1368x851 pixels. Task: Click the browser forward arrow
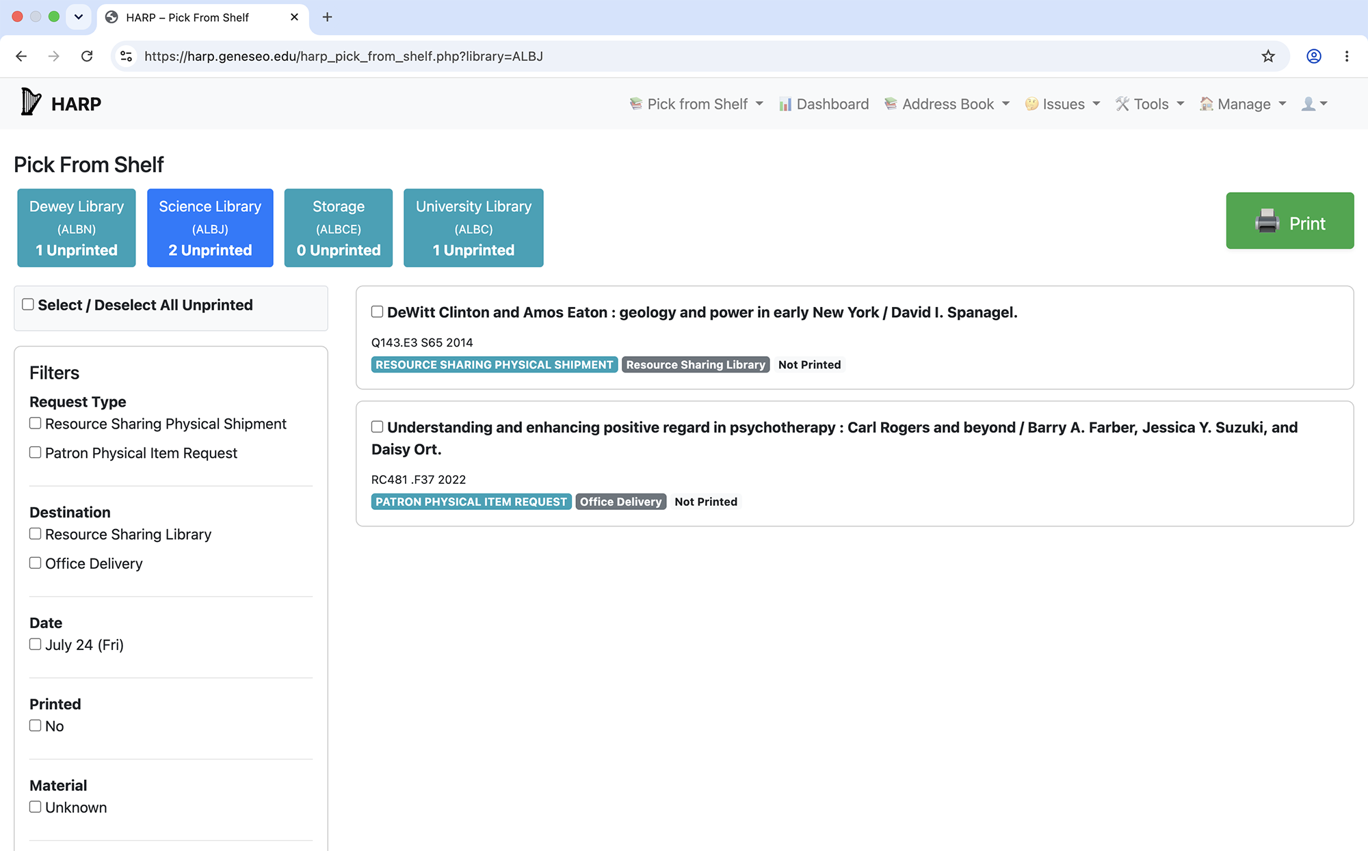point(53,56)
